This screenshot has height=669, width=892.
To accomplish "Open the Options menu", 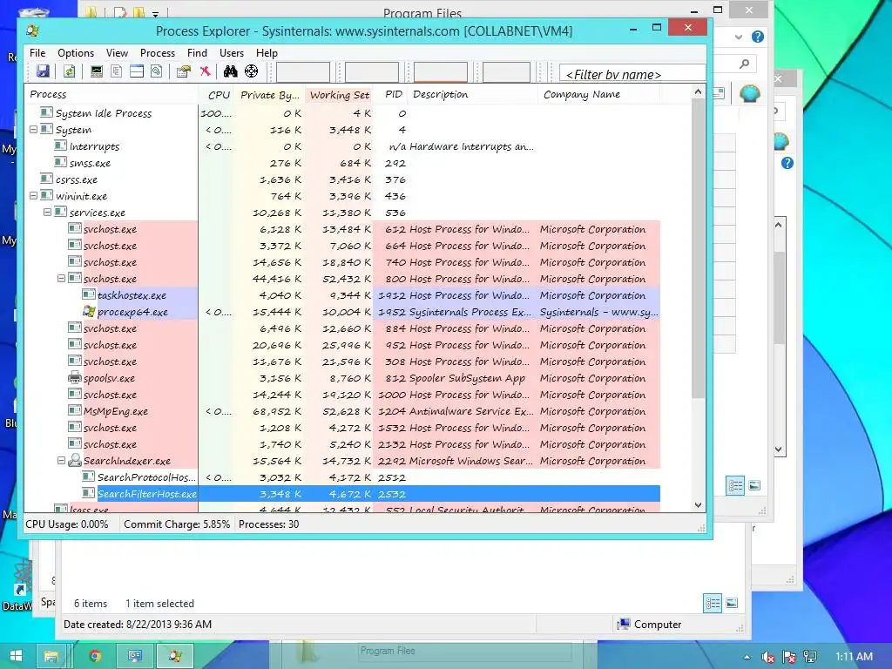I will point(76,53).
